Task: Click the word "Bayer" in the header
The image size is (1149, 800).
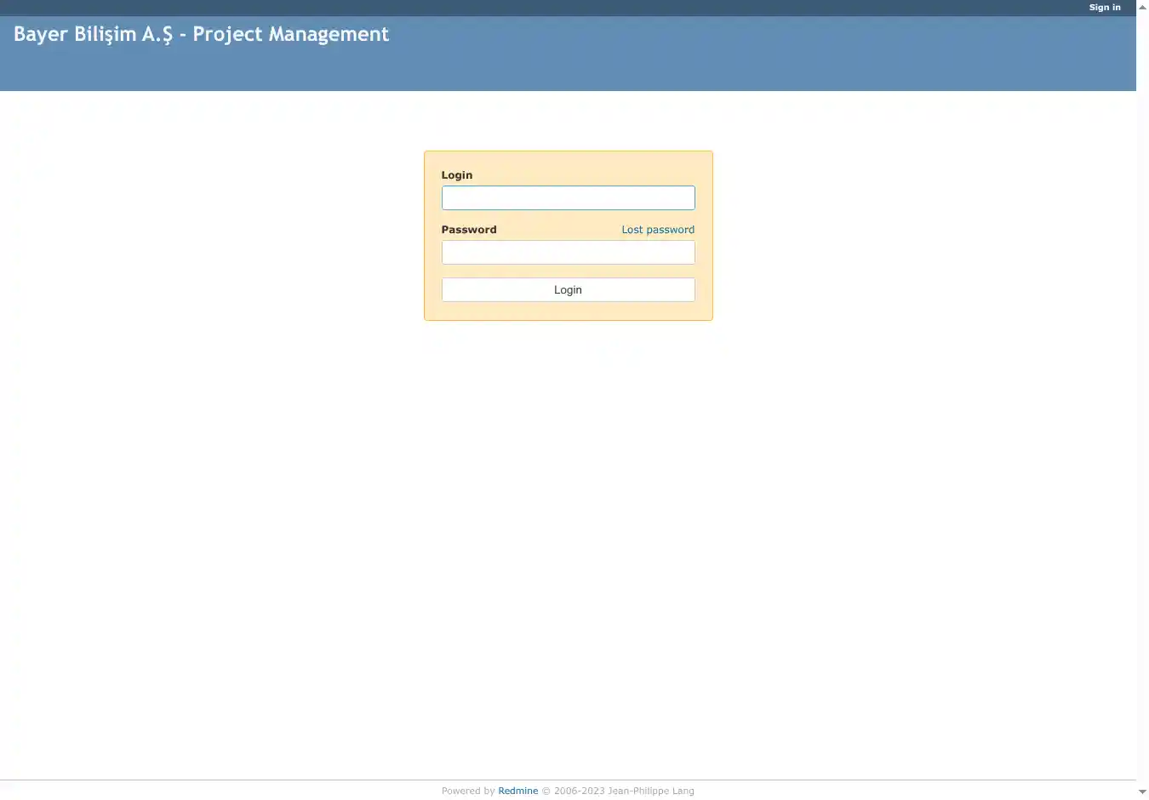Action: (x=40, y=34)
